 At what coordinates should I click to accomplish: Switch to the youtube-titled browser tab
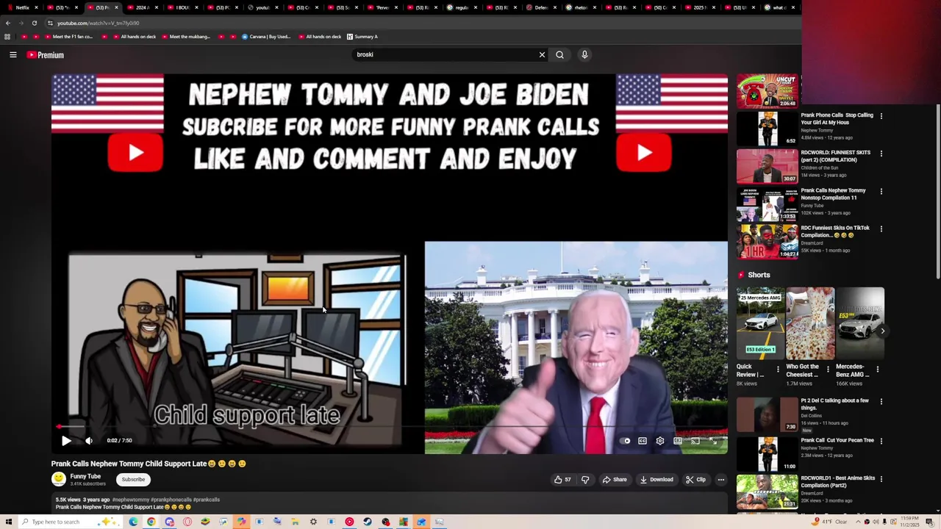[x=262, y=7]
